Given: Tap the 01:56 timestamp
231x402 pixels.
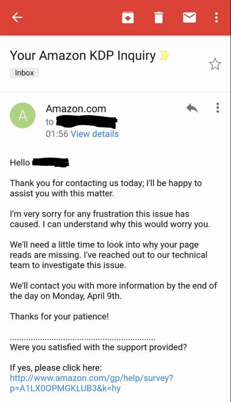Looking at the screenshot, I should point(57,134).
